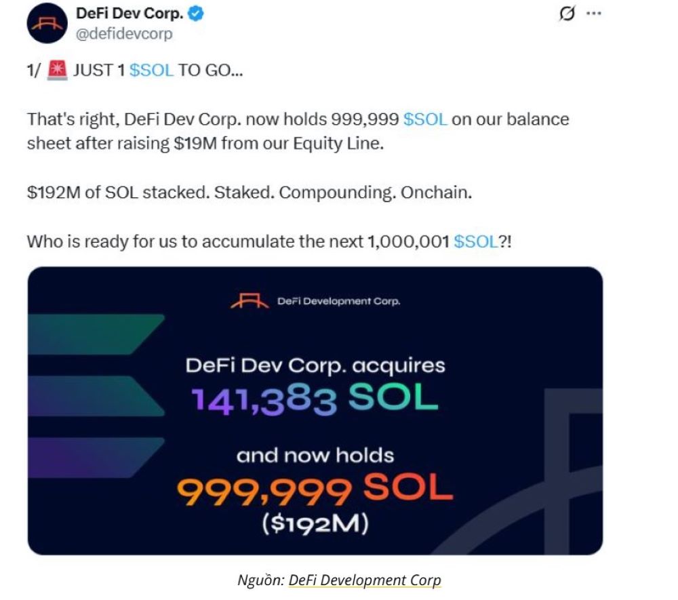This screenshot has height=600, width=678.
Task: Click the orange bridge logo inside the image
Action: (x=250, y=300)
